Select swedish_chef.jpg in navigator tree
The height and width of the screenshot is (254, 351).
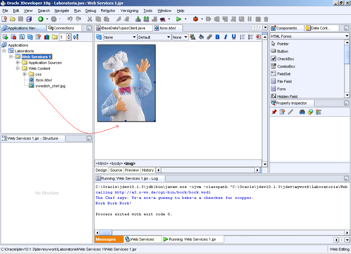click(x=50, y=86)
